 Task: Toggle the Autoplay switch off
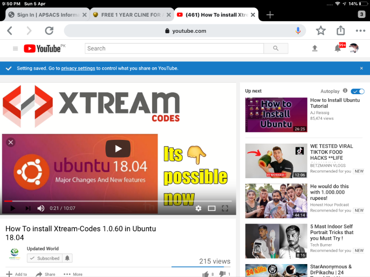coord(358,91)
